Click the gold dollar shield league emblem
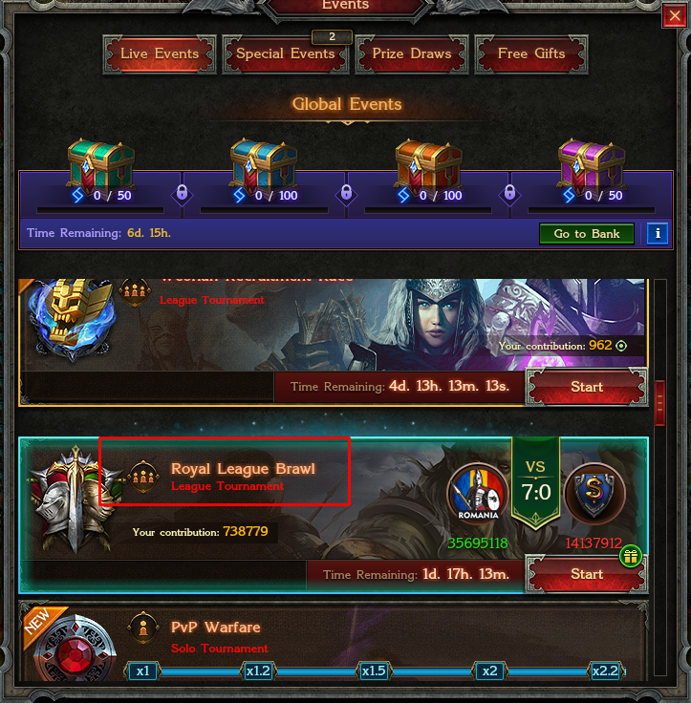Image resolution: width=691 pixels, height=703 pixels. click(x=594, y=492)
